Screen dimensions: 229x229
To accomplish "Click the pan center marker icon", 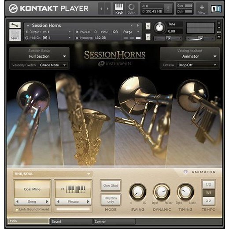I will coord(168,38).
